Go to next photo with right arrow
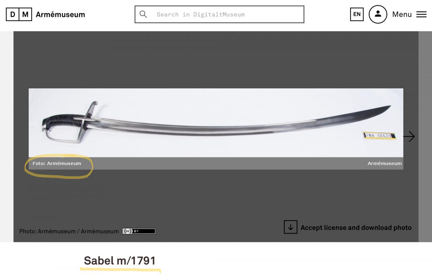 click(409, 137)
